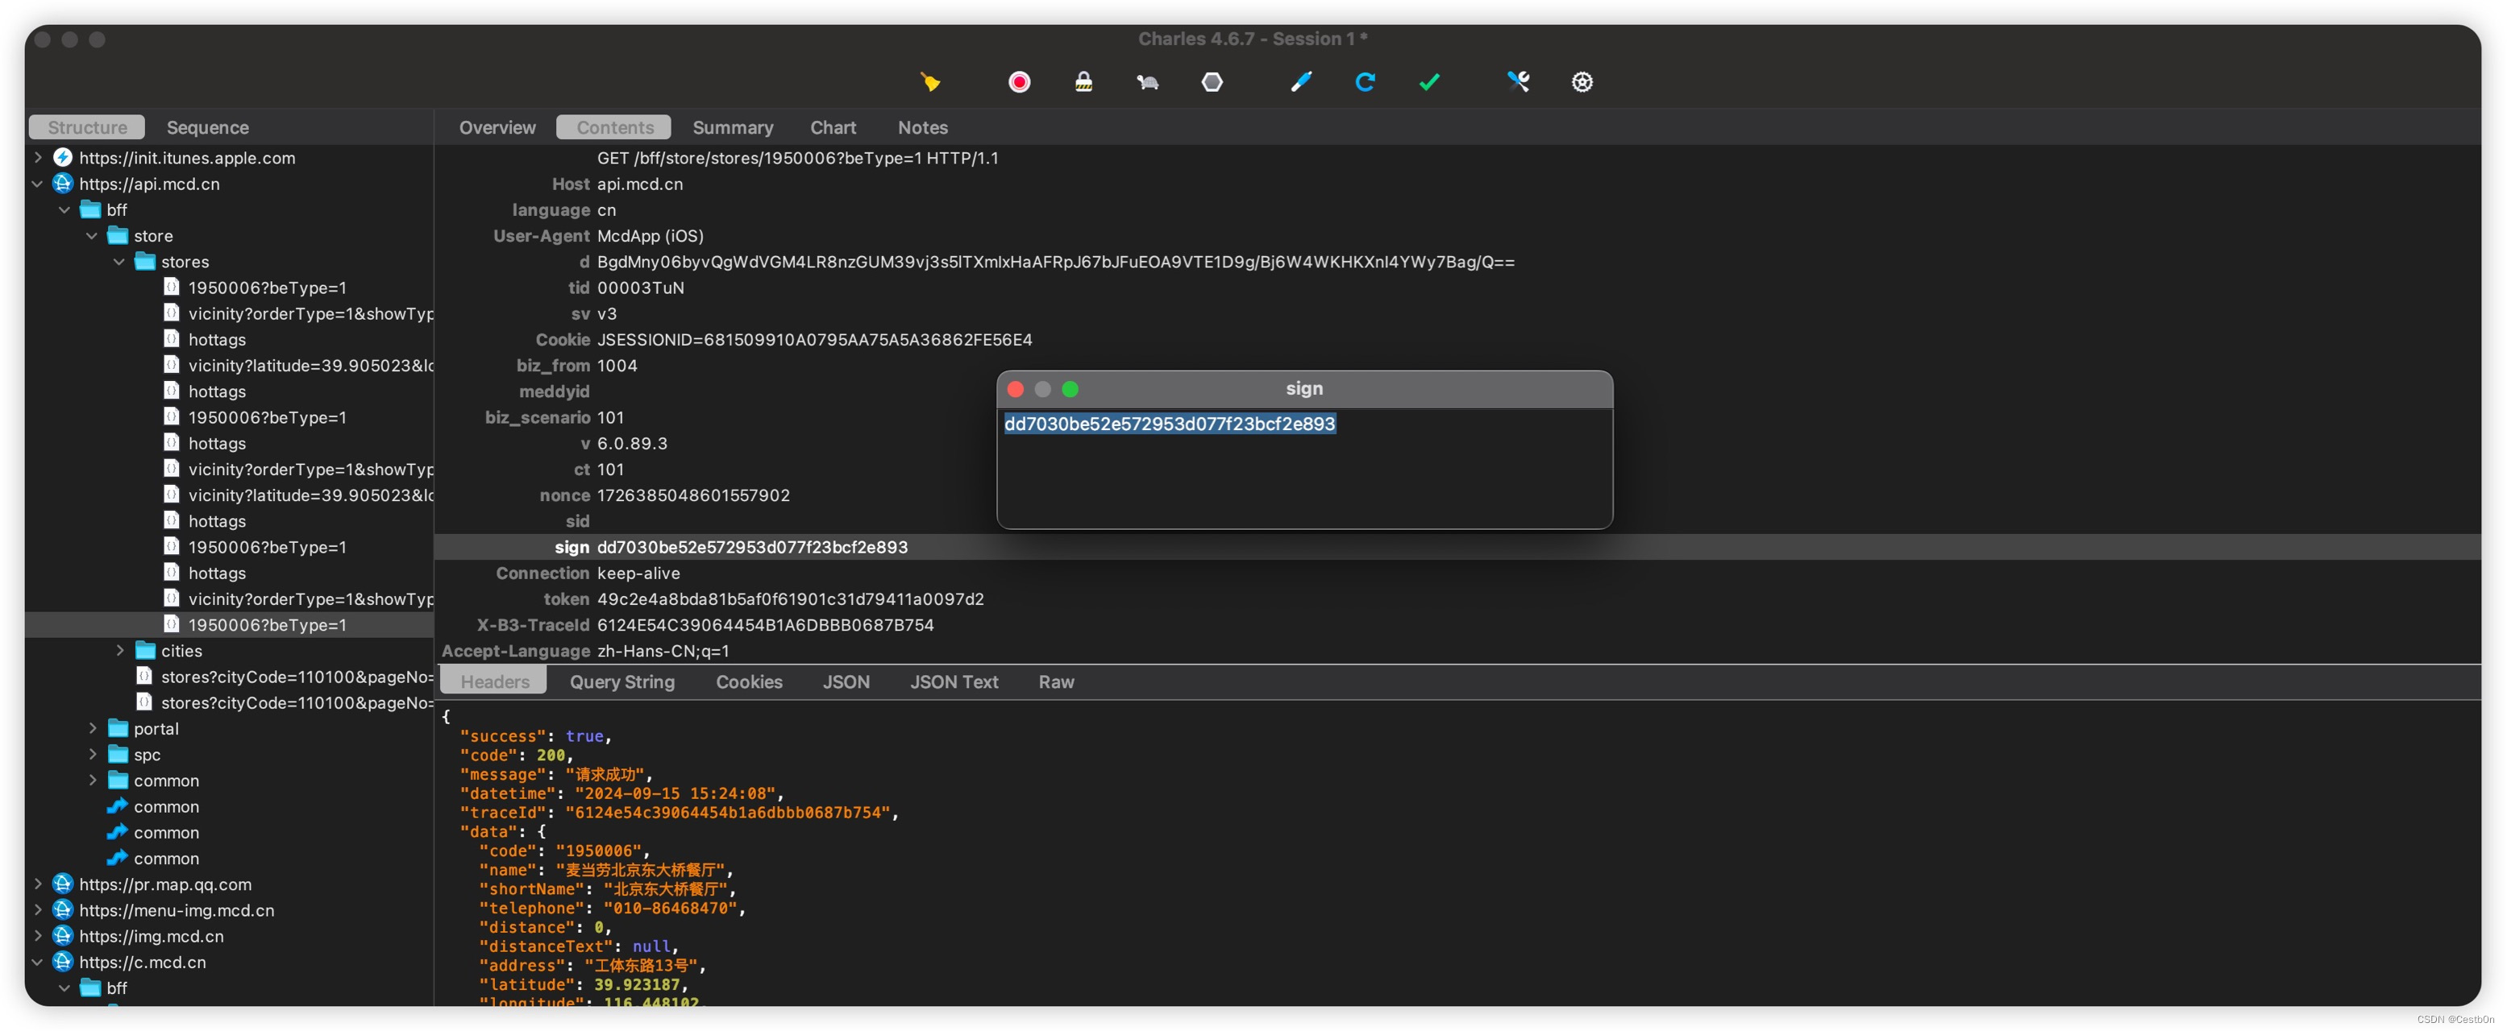Expand the menu-img.mcd.cn host node
Image resolution: width=2507 pixels, height=1031 pixels.
point(37,909)
